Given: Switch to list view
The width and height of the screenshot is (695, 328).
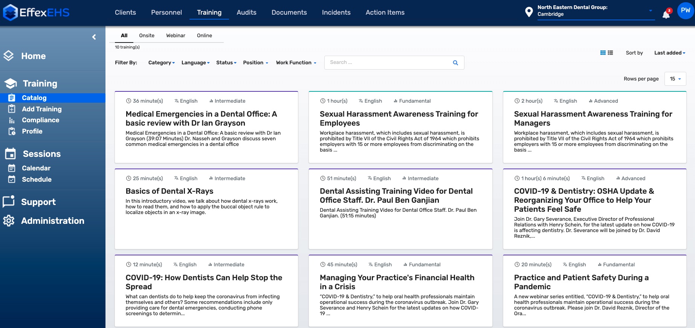Looking at the screenshot, I should pyautogui.click(x=610, y=53).
